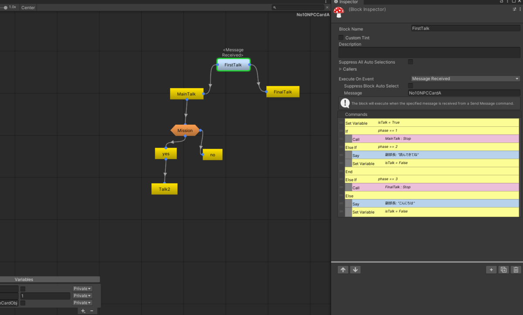This screenshot has width=523, height=315.
Task: Add a new variable with the plus icon
Action: pos(83,311)
